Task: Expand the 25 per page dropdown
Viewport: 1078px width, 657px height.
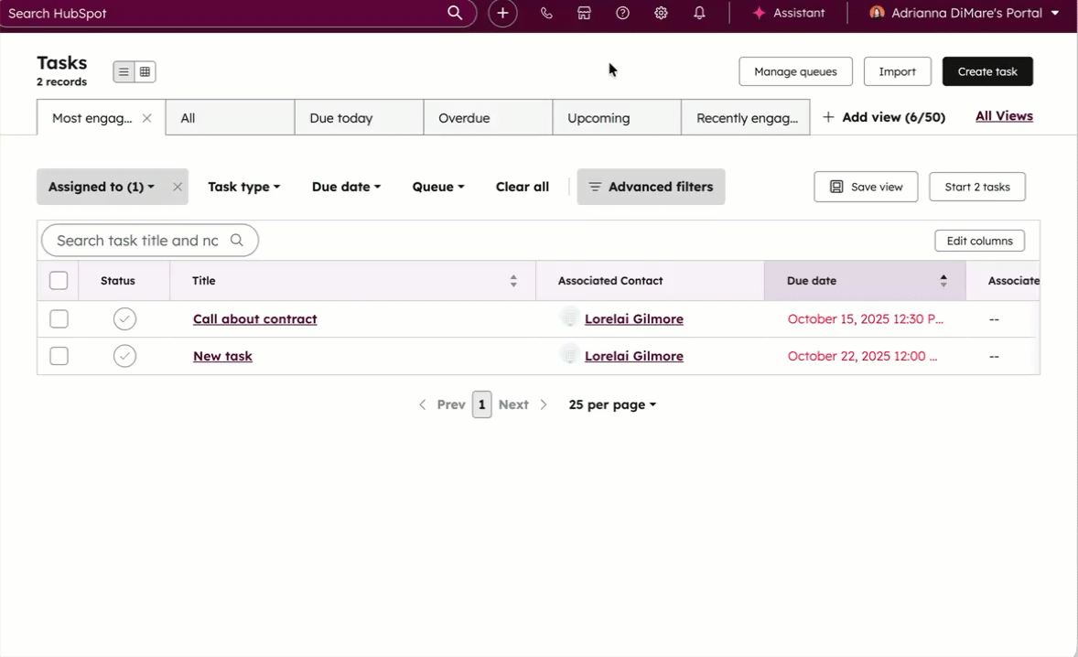Action: click(612, 404)
